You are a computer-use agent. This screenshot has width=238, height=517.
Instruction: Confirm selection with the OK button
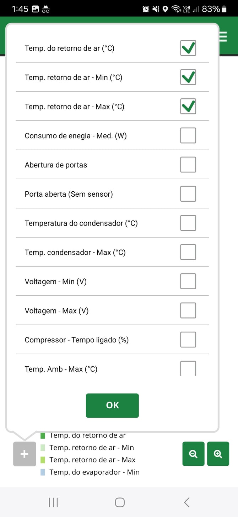point(112,405)
